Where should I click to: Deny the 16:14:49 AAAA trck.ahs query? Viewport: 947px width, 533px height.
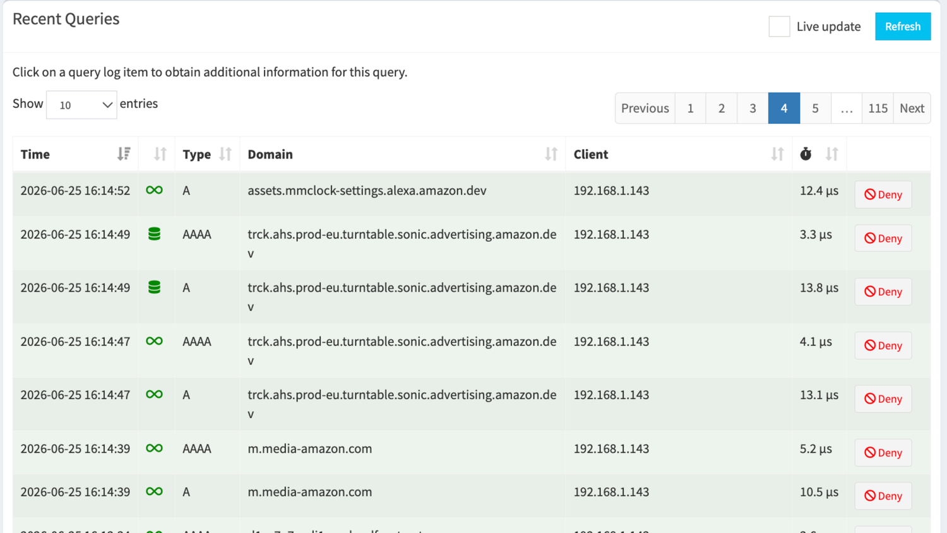tap(883, 238)
